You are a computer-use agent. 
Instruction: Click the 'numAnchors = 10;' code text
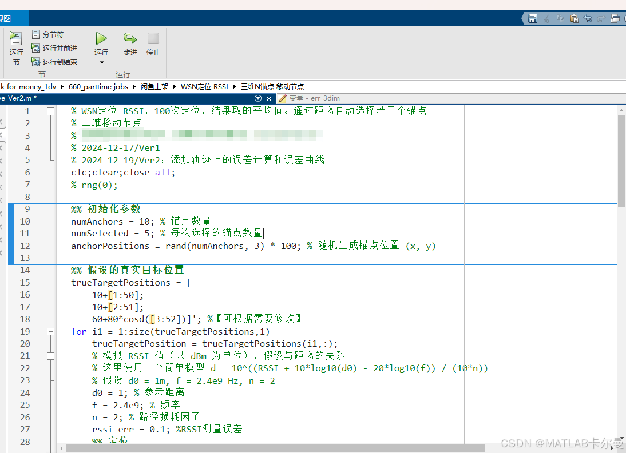coord(112,222)
